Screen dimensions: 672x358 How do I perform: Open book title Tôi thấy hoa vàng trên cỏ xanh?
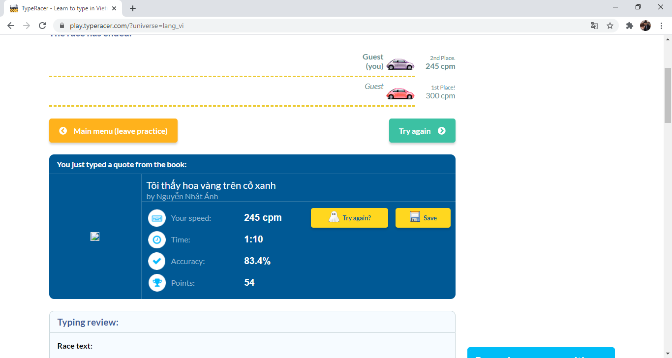point(211,185)
